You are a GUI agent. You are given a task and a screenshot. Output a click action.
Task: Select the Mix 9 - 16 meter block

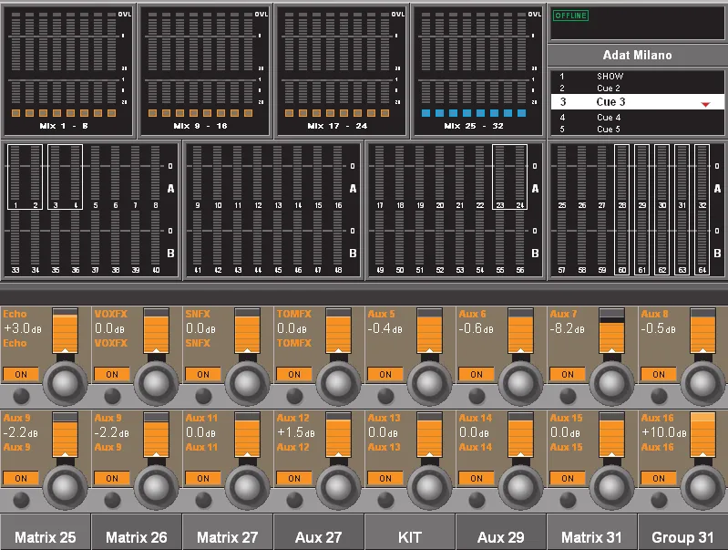pyautogui.click(x=205, y=70)
